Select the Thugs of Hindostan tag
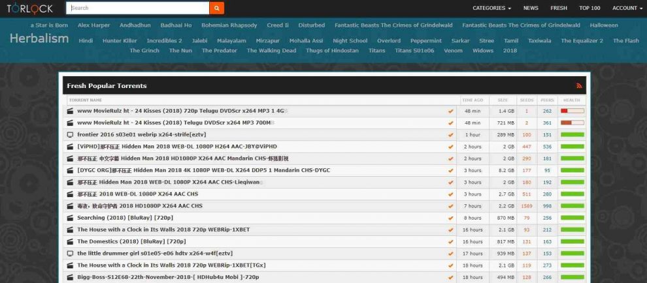 pyautogui.click(x=332, y=51)
